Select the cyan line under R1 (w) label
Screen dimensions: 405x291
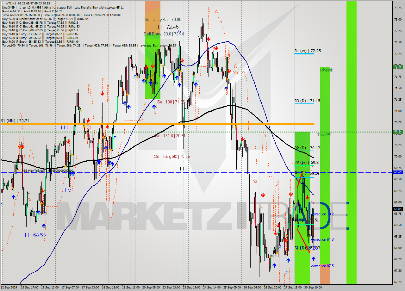(x=304, y=54)
